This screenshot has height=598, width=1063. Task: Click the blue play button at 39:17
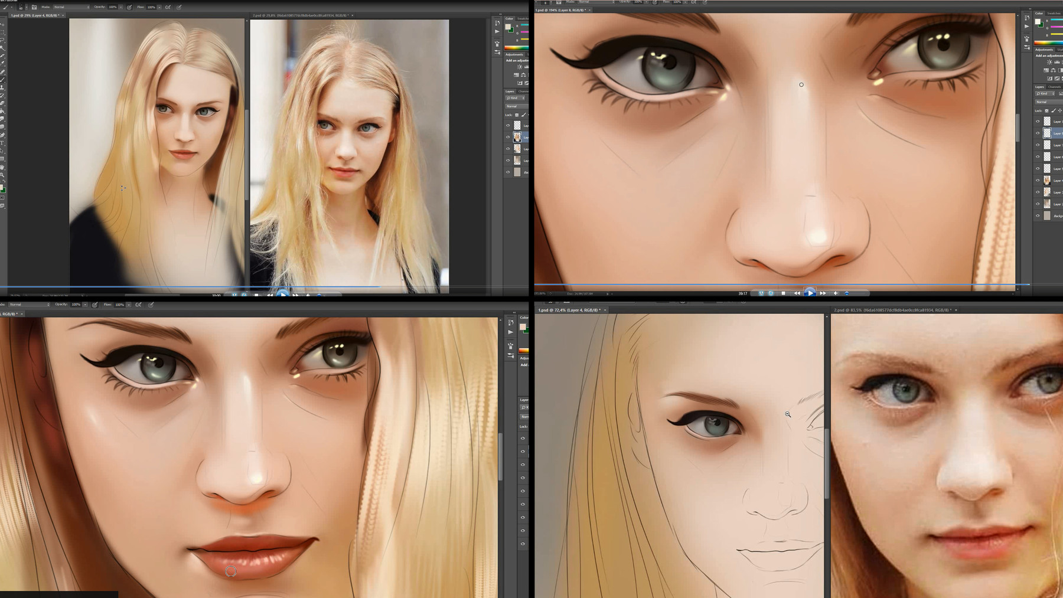810,293
